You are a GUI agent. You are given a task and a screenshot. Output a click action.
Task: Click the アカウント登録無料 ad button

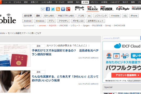(x=126, y=75)
